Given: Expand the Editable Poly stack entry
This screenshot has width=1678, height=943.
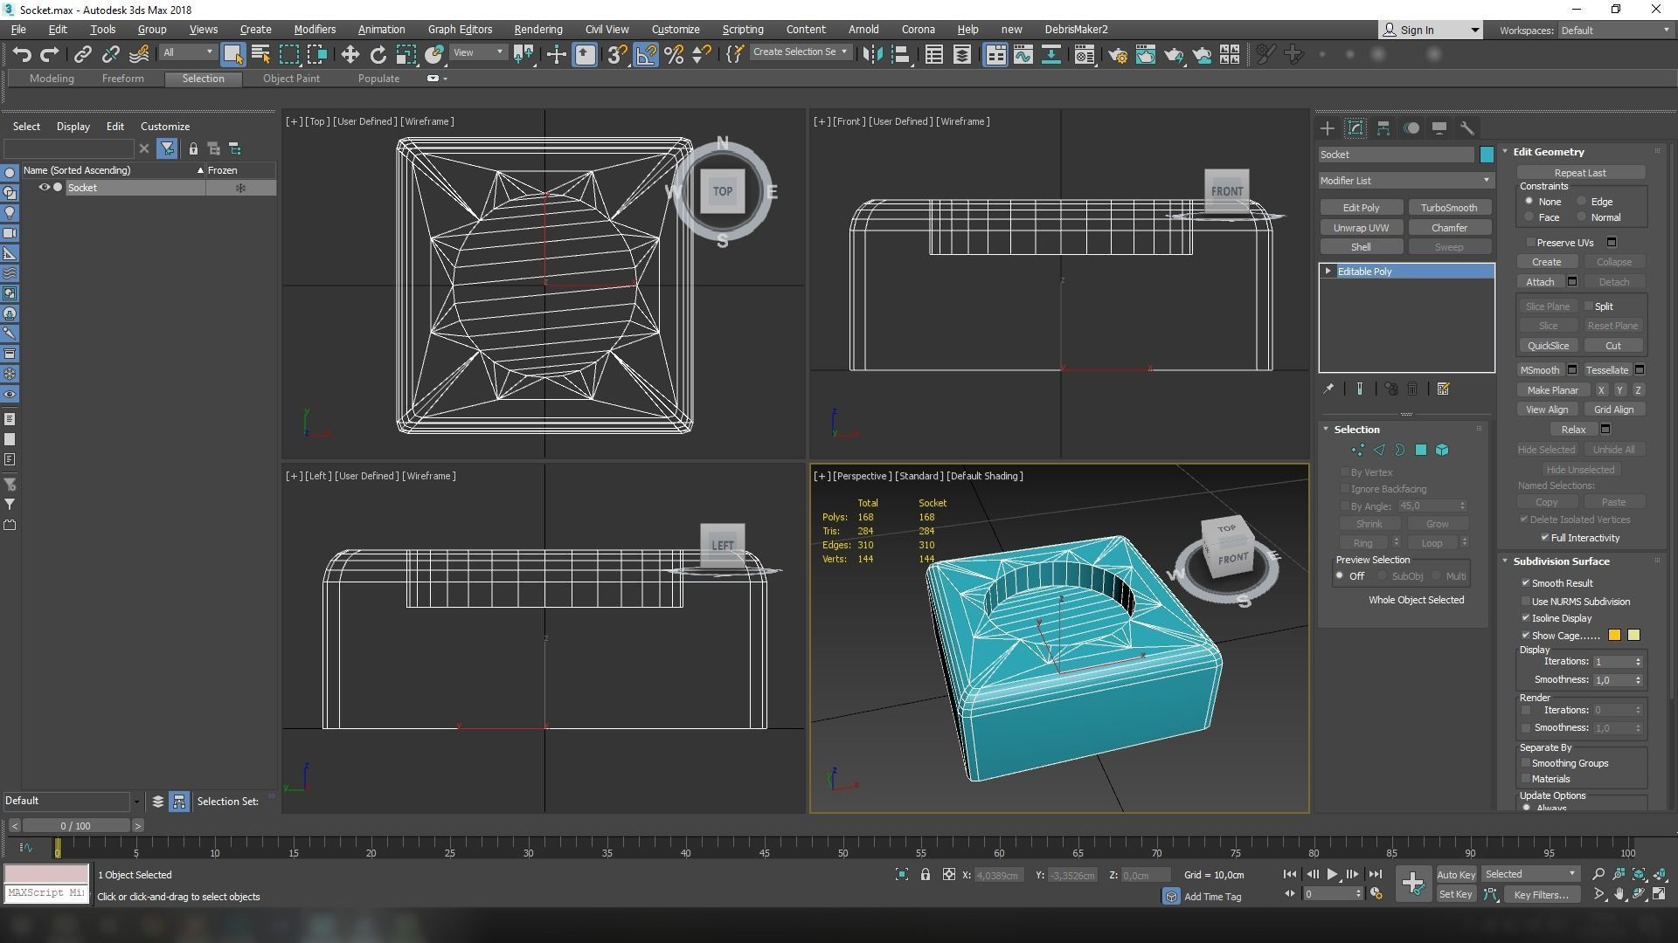Looking at the screenshot, I should (1328, 272).
